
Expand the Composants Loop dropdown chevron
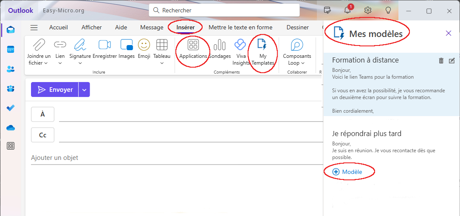303,63
